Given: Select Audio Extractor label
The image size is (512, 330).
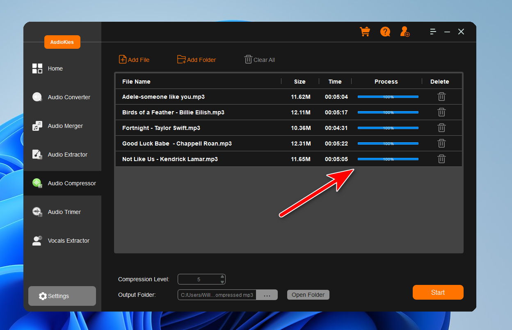Looking at the screenshot, I should [68, 155].
